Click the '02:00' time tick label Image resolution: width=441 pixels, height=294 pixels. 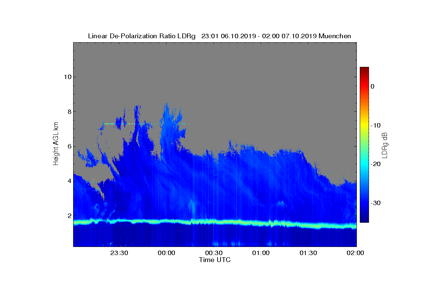pyautogui.click(x=356, y=253)
